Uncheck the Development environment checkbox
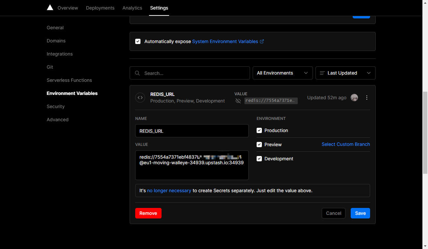This screenshot has width=428, height=249. 259,159
